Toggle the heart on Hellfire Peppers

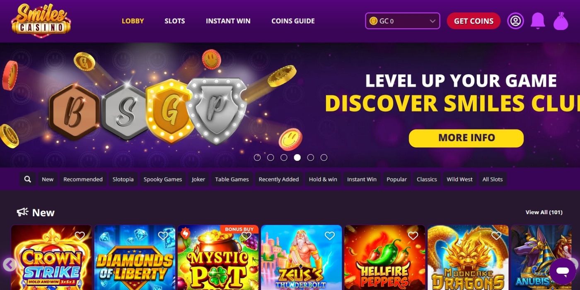[x=413, y=236]
